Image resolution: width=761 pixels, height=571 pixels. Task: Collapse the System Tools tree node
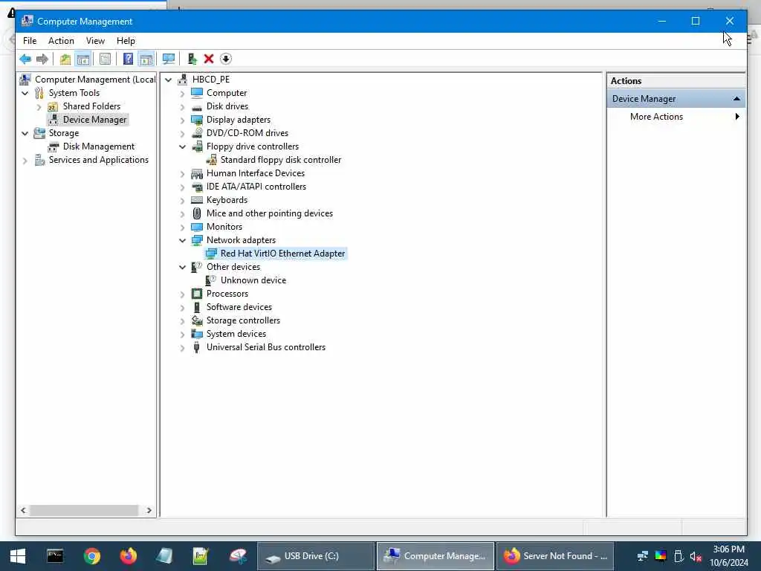coord(25,93)
